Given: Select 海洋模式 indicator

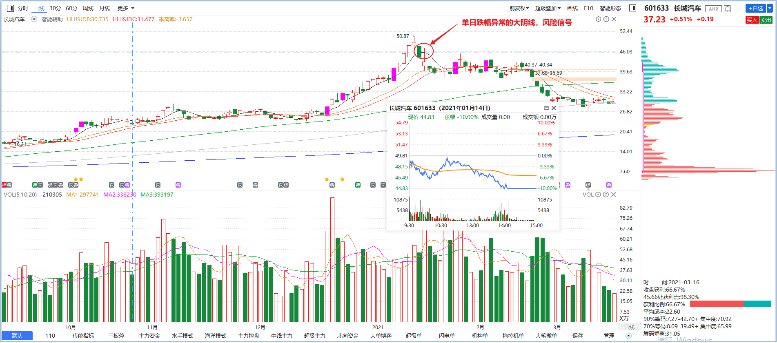Looking at the screenshot, I should [216, 336].
